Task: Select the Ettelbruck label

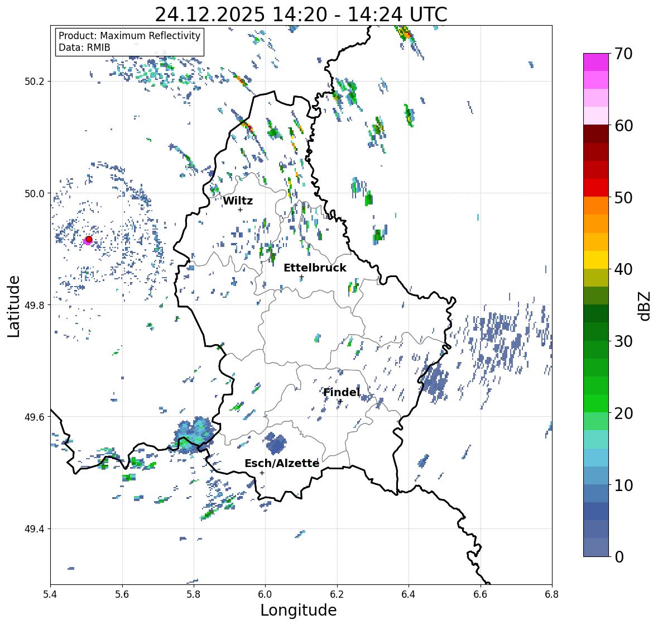Action: [315, 268]
